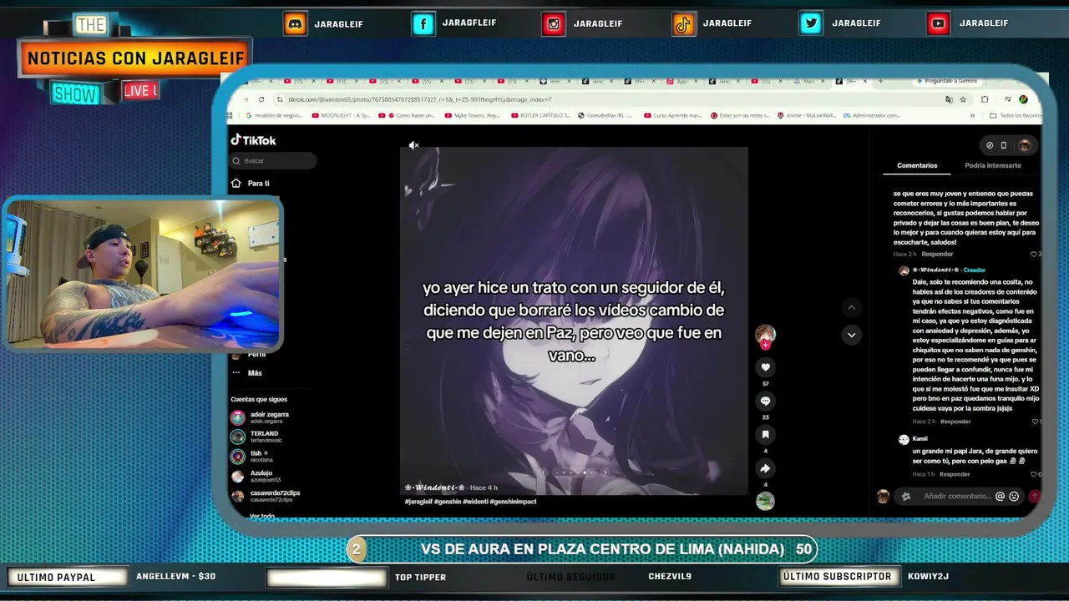
Task: Bookmark this page with the star icon
Action: (963, 99)
